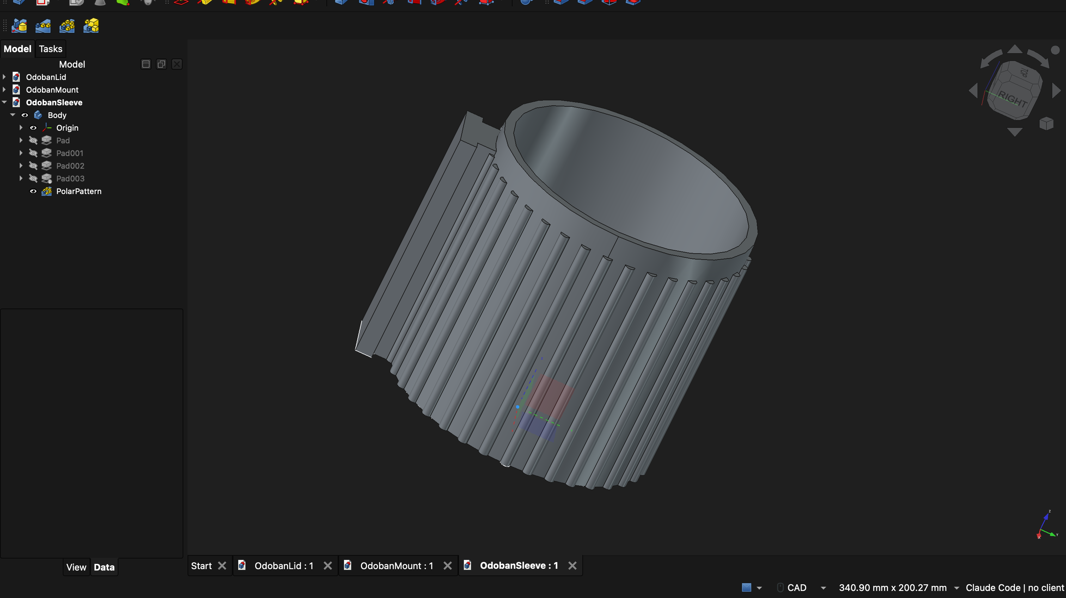1066x598 pixels.
Task: Select the MultiTransform tool
Action: pyautogui.click(x=91, y=26)
